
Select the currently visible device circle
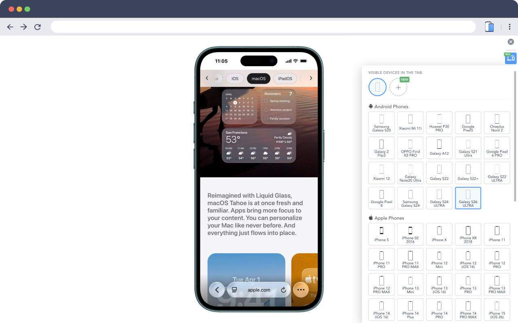tap(378, 87)
